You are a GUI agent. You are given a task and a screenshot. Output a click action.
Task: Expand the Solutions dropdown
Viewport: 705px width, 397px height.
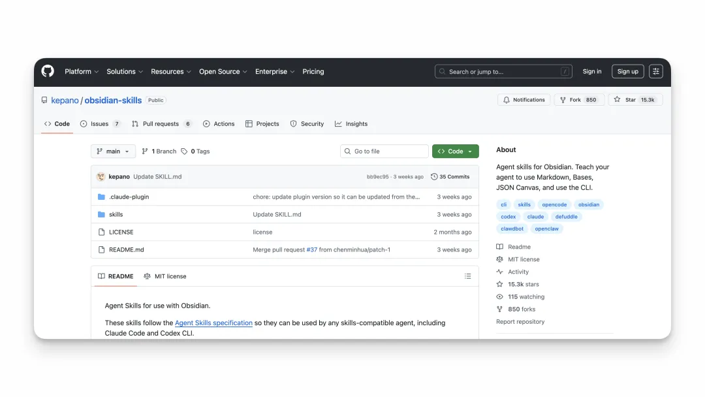point(125,71)
